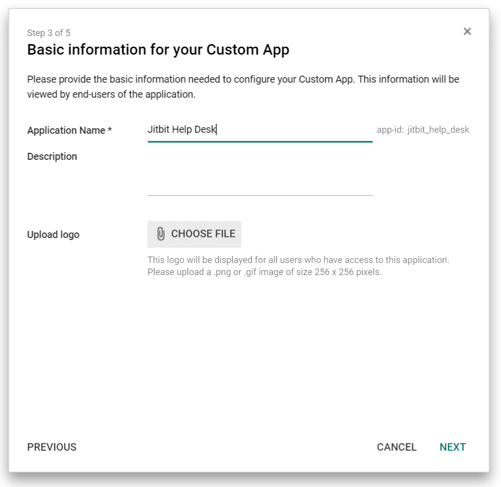Select the CHOOSE FILE upload control

(194, 233)
